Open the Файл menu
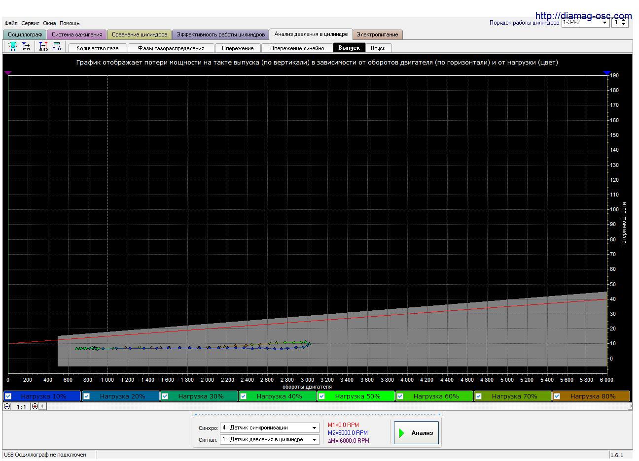Screen dimensions: 639x461 click(11, 23)
